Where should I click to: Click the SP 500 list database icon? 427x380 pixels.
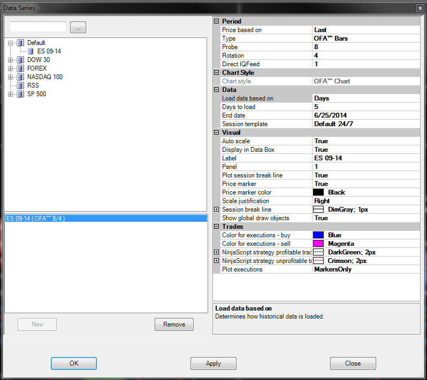(20, 94)
